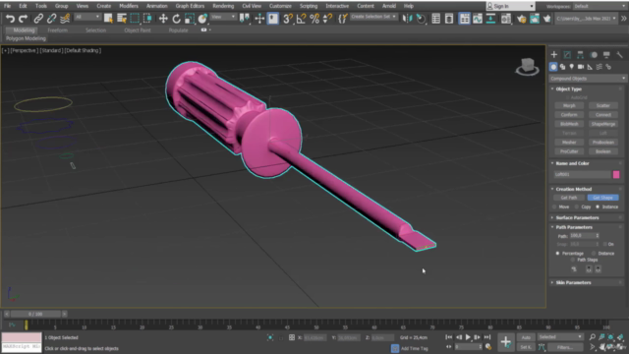629x354 pixels.
Task: Open the Rendering menu
Action: (x=223, y=6)
